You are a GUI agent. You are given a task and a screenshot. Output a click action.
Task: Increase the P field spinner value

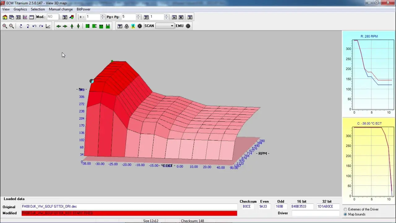[x=166, y=15]
